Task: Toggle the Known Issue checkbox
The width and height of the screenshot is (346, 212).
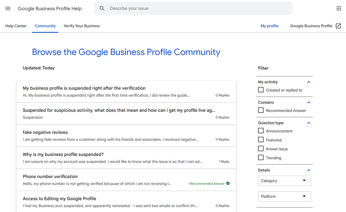Action: click(x=261, y=149)
